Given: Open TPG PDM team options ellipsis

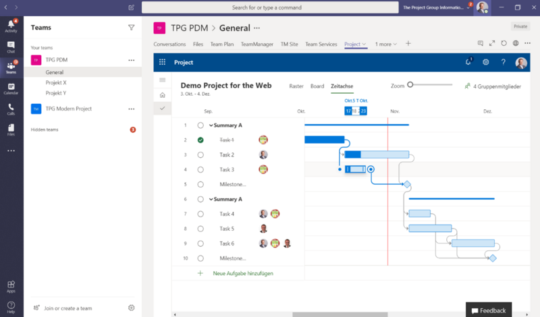Looking at the screenshot, I should pos(131,60).
